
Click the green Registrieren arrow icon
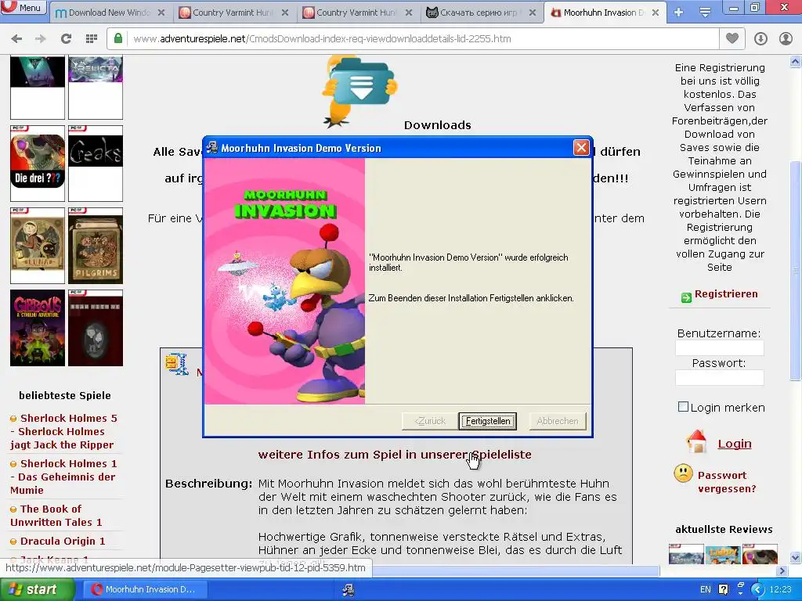coord(686,297)
